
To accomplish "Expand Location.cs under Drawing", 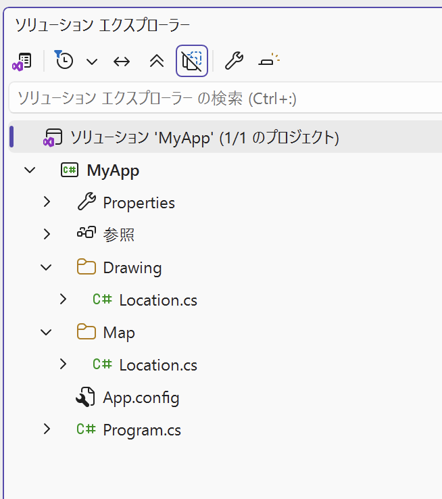I will pyautogui.click(x=64, y=299).
